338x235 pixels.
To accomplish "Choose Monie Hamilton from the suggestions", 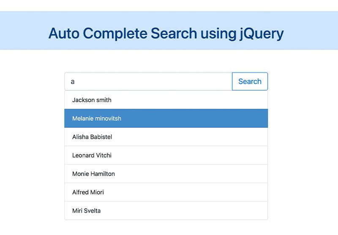I will click(166, 174).
